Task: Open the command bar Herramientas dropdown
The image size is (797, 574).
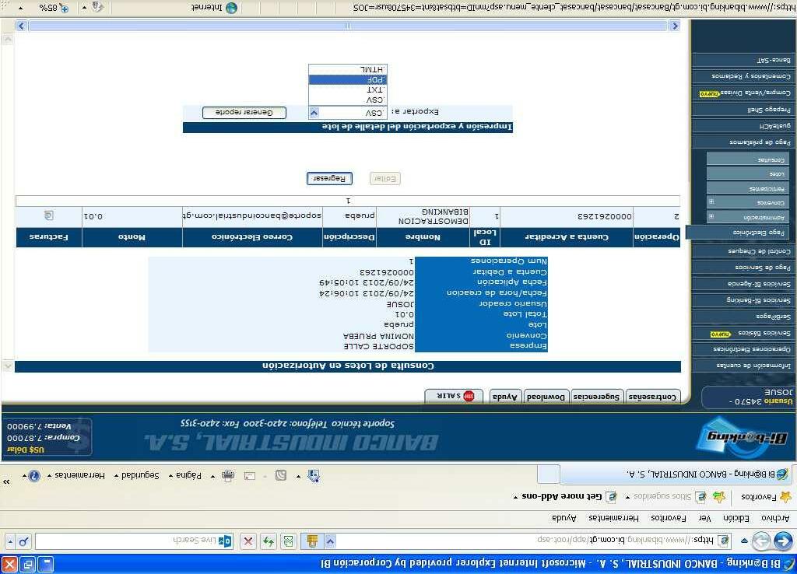Action: [75, 475]
